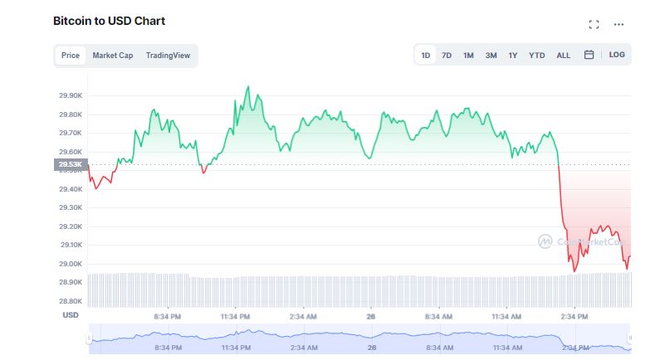Click the 29.90K axis label
Image resolution: width=650 pixels, height=360 pixels.
coord(71,95)
